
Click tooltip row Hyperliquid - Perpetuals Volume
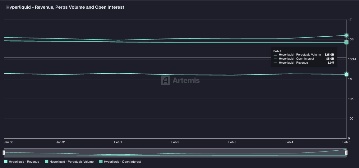[304, 55]
